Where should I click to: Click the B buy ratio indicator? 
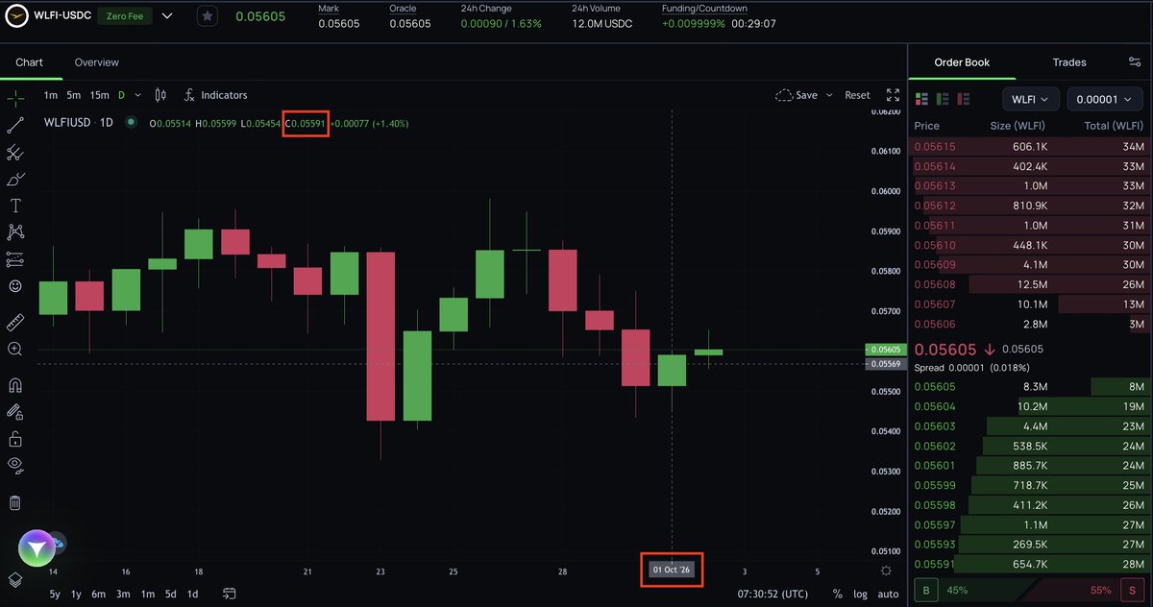(x=926, y=590)
